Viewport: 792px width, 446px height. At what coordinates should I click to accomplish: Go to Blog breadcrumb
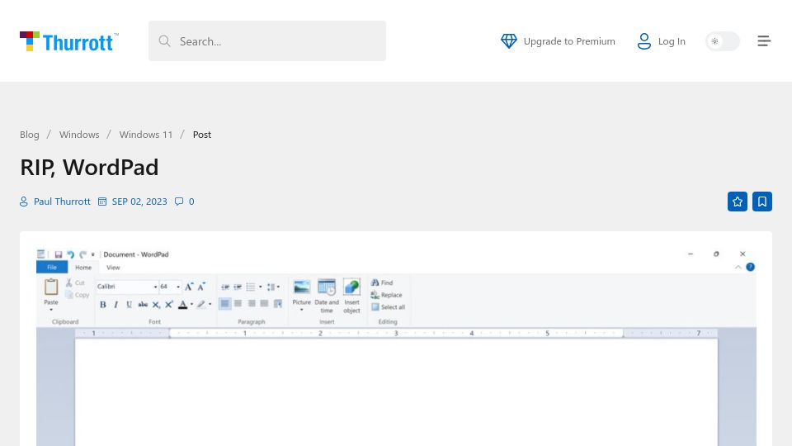[30, 135]
